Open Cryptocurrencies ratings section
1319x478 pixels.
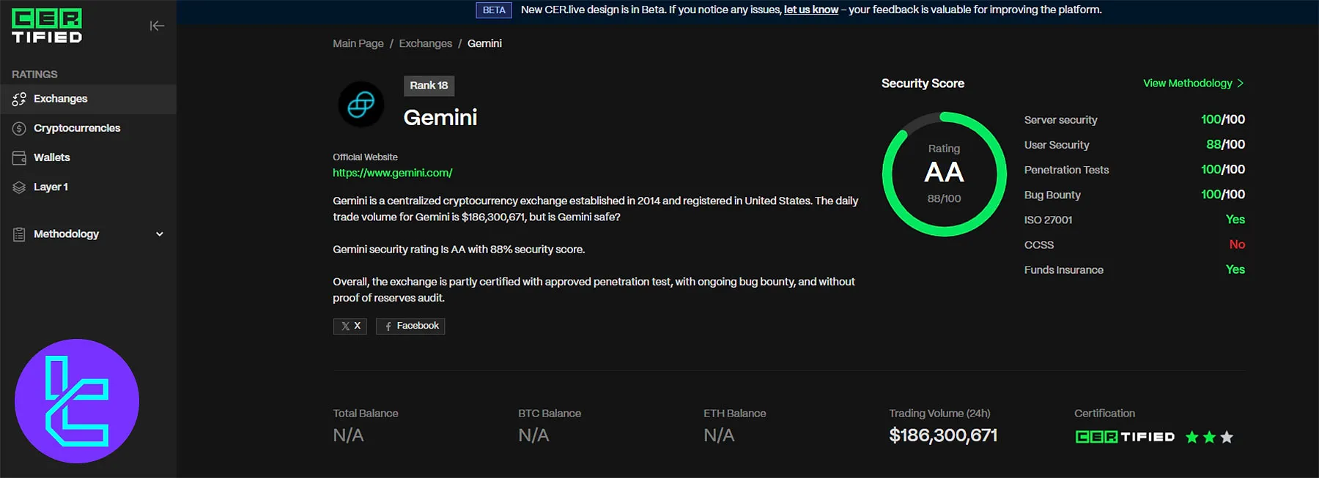88,128
